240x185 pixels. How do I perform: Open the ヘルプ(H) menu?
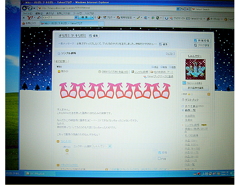89,13
